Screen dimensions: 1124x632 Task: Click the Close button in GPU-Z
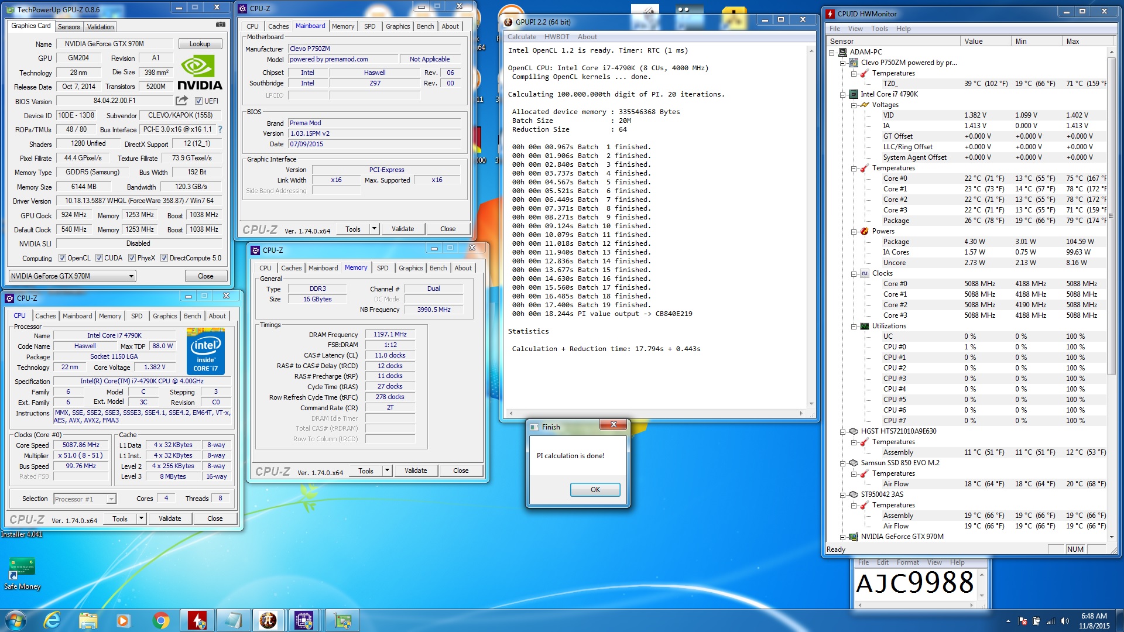click(205, 276)
